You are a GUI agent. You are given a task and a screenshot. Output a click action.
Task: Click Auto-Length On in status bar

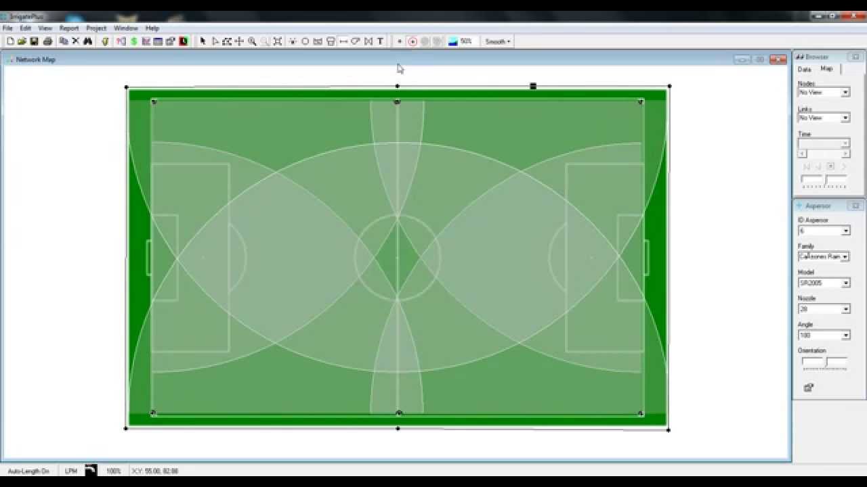(28, 471)
